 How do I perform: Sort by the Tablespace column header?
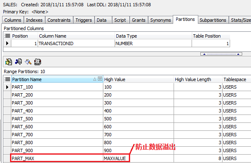pyautogui.click(x=237, y=79)
